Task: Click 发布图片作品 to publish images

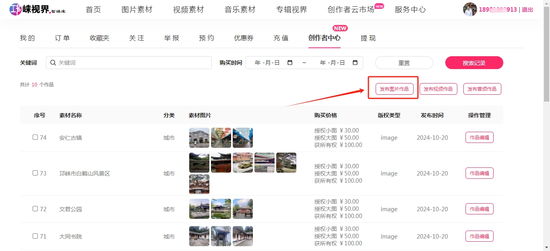Action: click(394, 89)
